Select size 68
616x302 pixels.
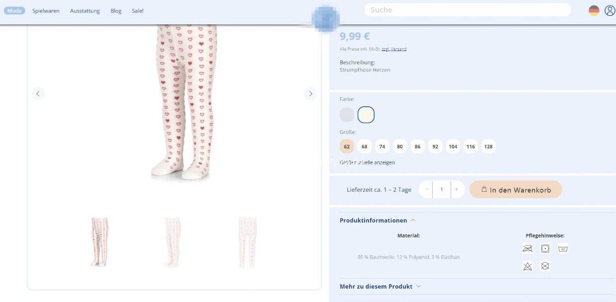pos(365,147)
